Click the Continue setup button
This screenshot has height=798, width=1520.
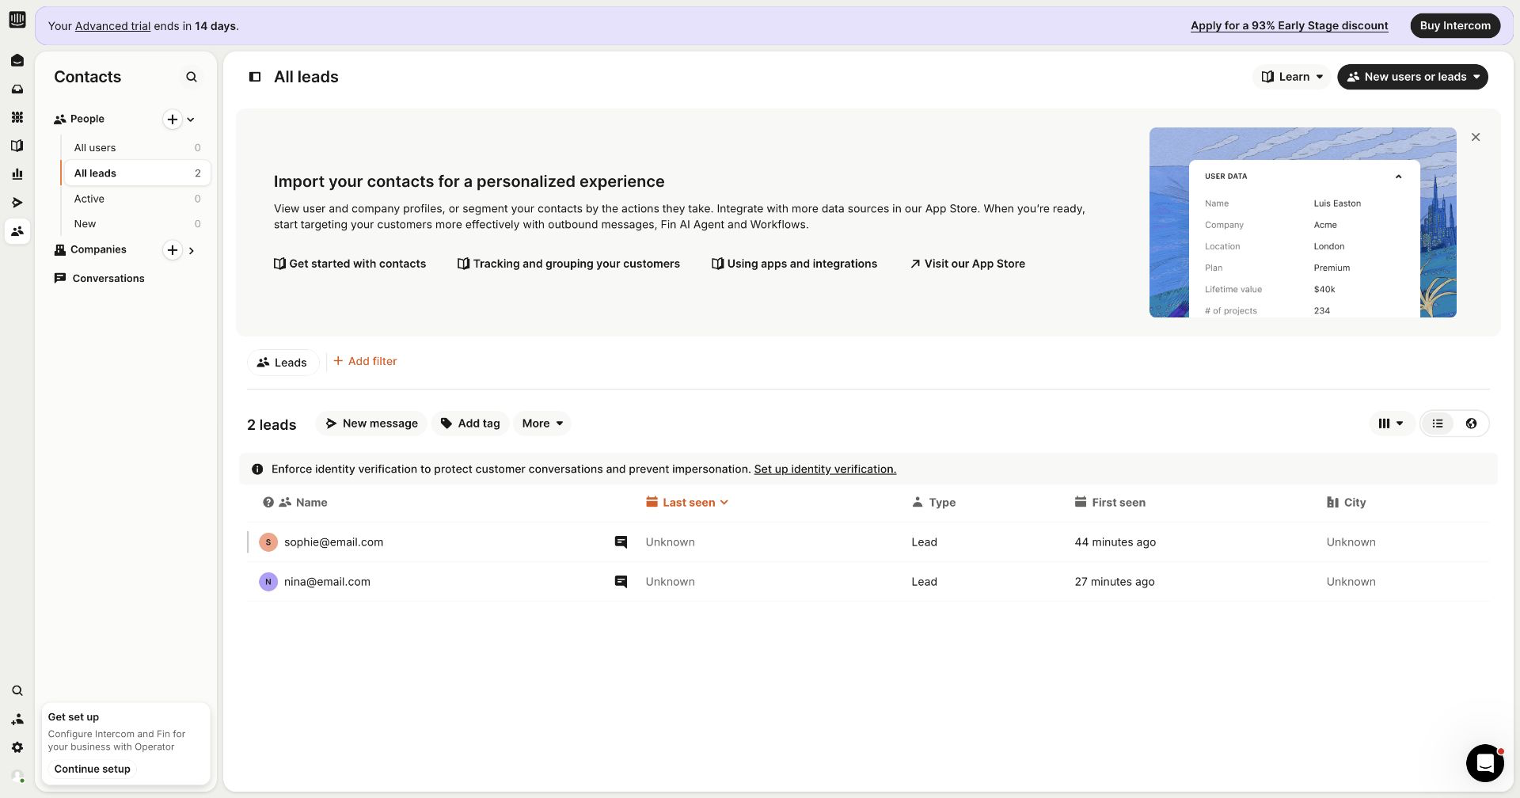pyautogui.click(x=93, y=769)
